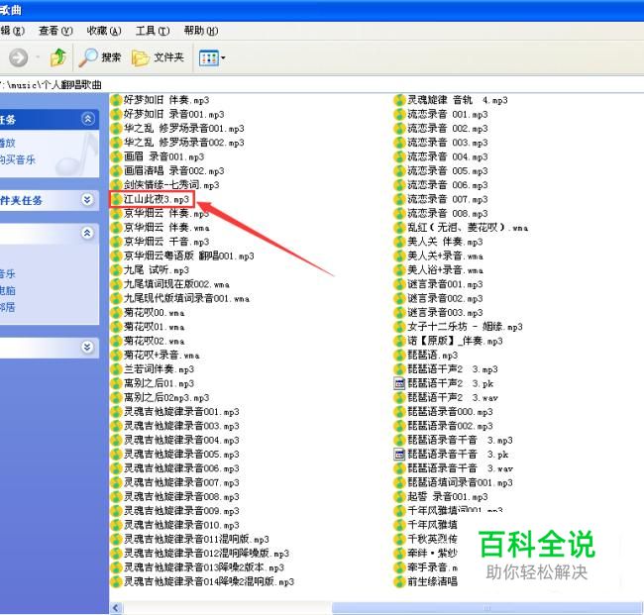Click the .pk file icon of 琵琶语录音干音 3.pk

coord(400,454)
